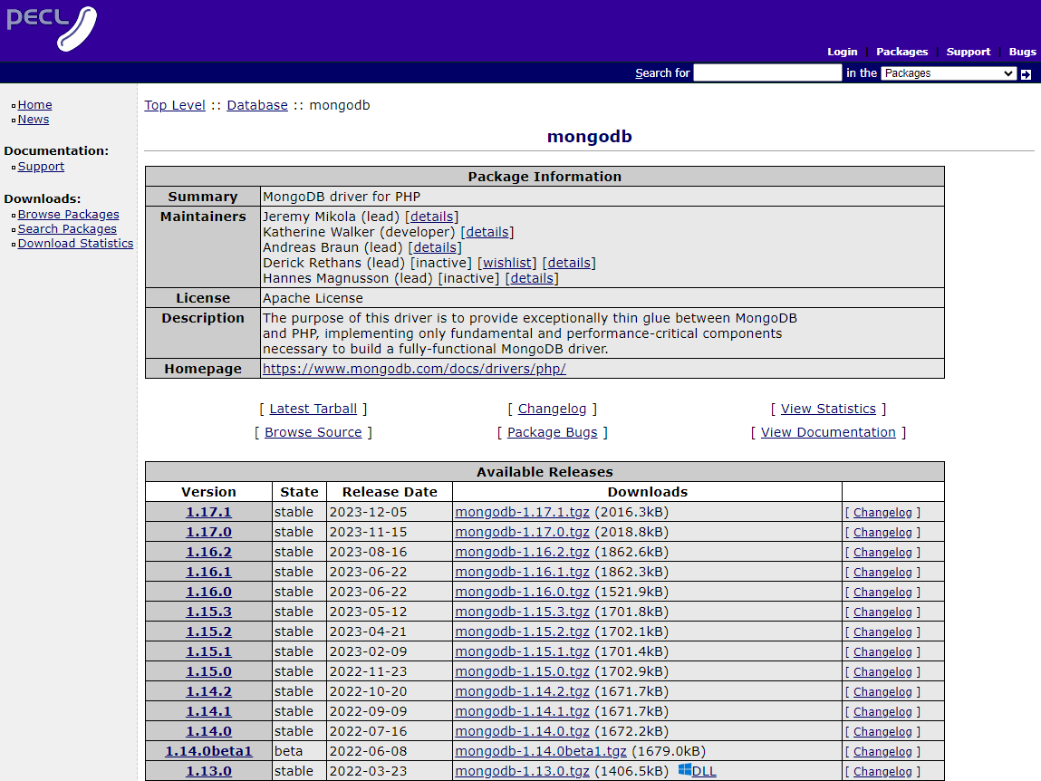The width and height of the screenshot is (1041, 781).
Task: View details for Katherine Walker
Action: [487, 232]
